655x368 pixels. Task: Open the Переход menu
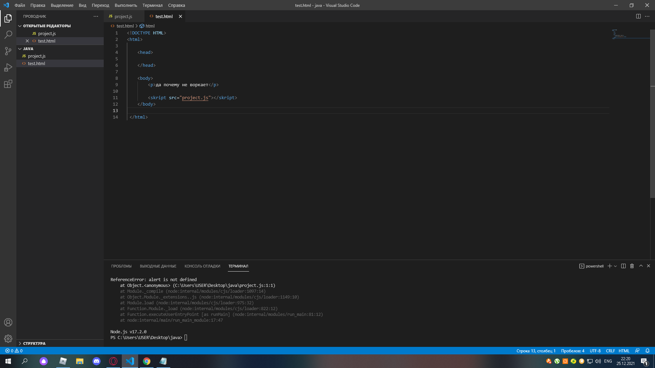tap(100, 5)
